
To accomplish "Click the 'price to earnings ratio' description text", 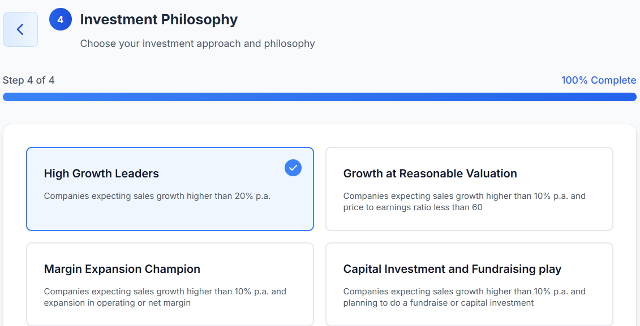I will pos(412,207).
